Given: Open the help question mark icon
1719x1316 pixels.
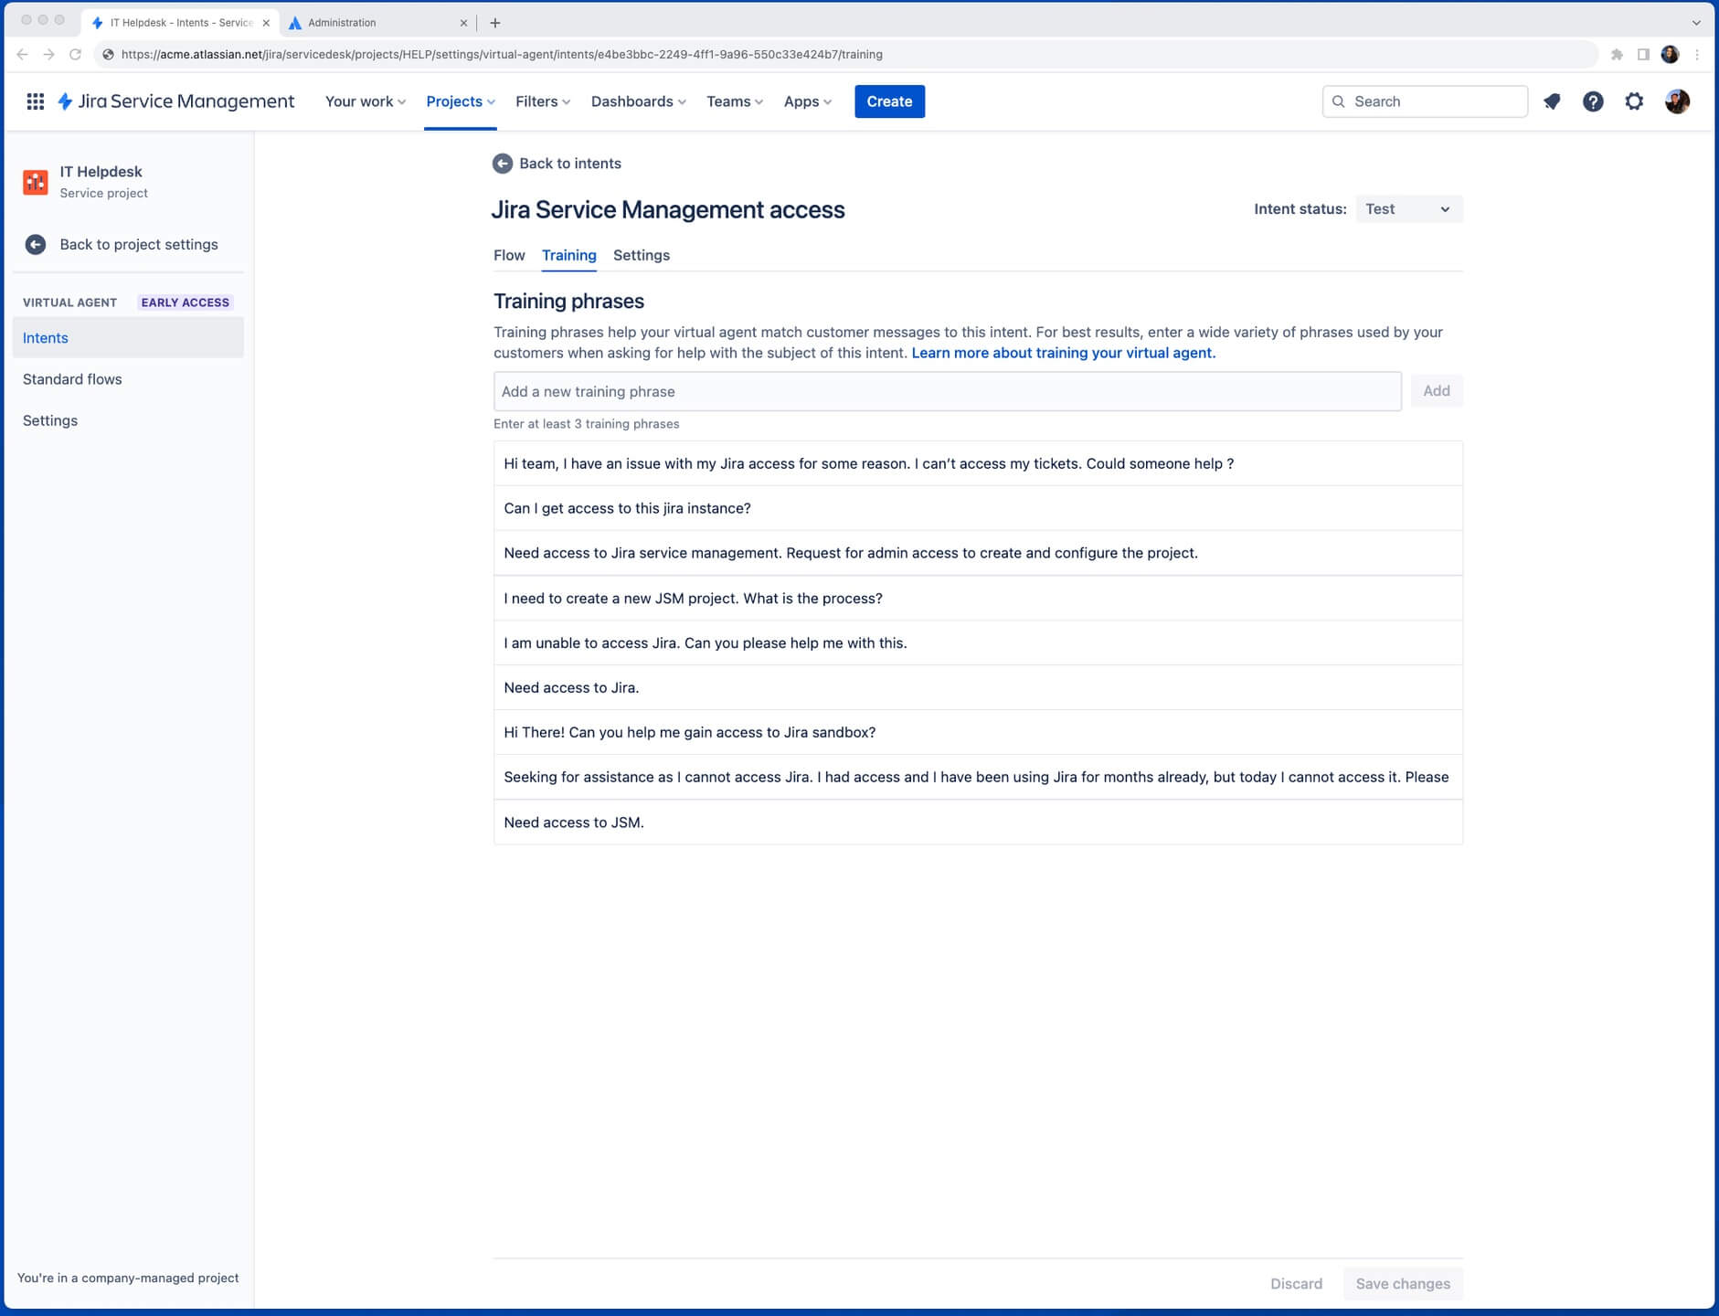Looking at the screenshot, I should (x=1593, y=101).
